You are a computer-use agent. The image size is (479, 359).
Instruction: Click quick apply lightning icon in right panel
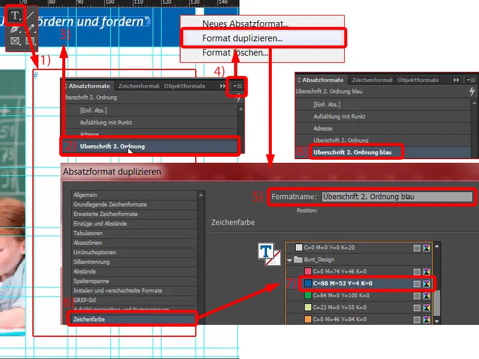[472, 91]
